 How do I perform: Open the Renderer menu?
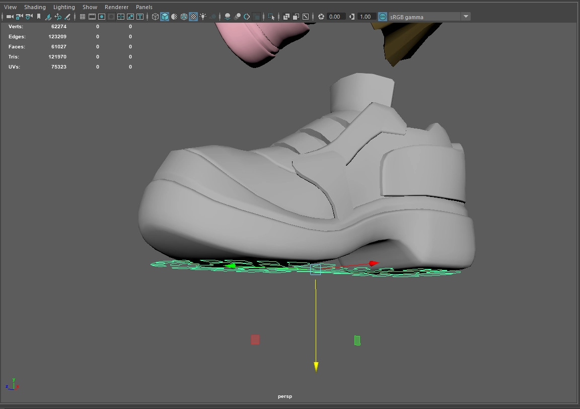(x=116, y=7)
